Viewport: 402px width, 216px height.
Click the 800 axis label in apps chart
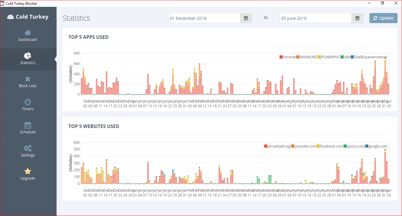[x=77, y=53]
